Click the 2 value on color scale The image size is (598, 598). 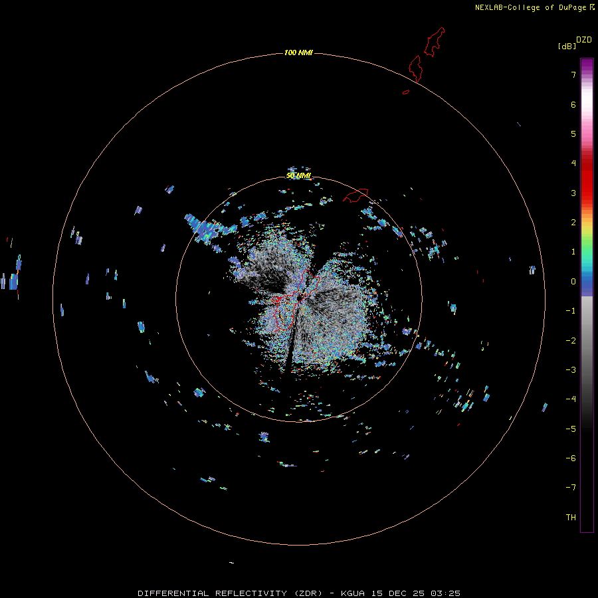[573, 223]
